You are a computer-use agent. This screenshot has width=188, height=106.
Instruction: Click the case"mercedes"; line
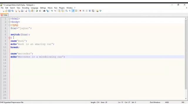click(22, 54)
